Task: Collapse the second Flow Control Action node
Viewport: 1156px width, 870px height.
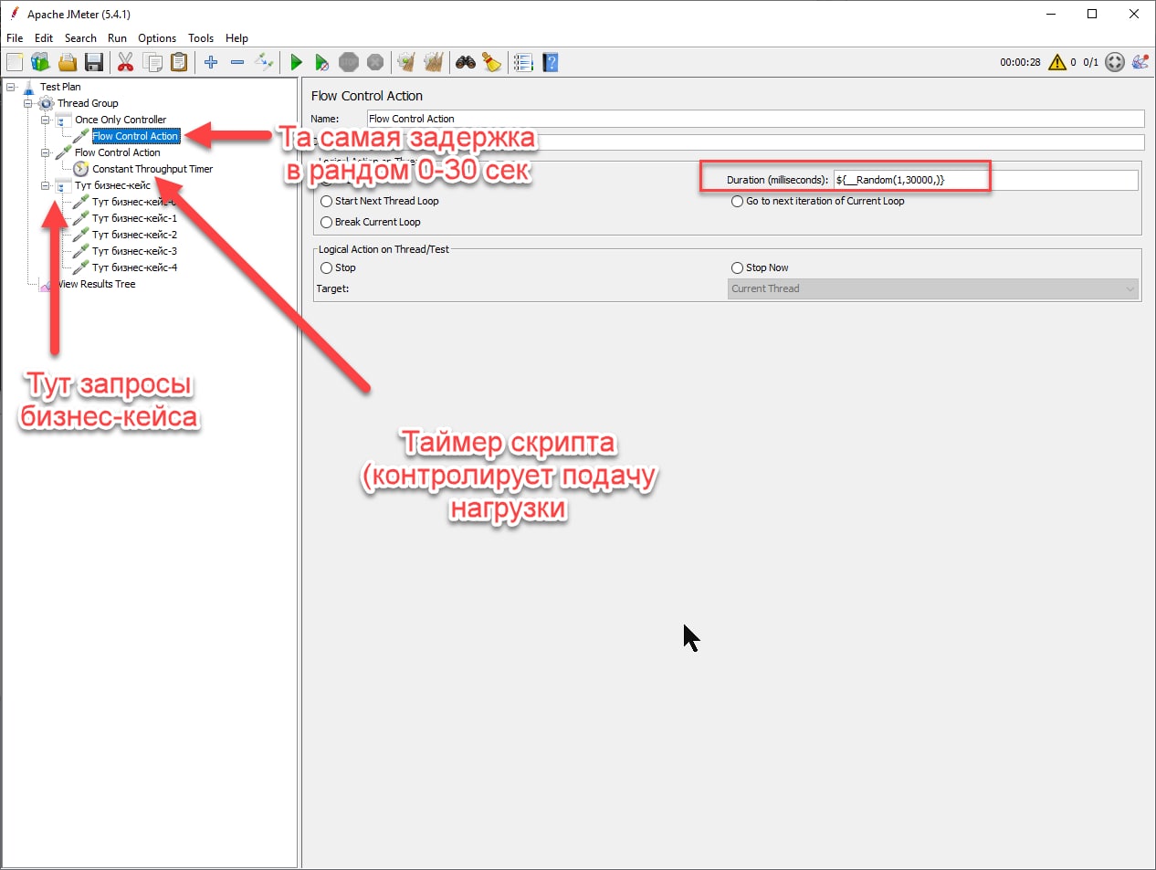Action: [x=46, y=152]
